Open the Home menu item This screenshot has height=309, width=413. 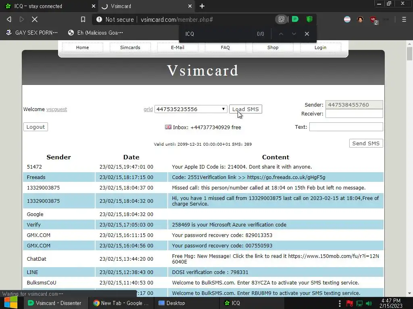(x=82, y=47)
